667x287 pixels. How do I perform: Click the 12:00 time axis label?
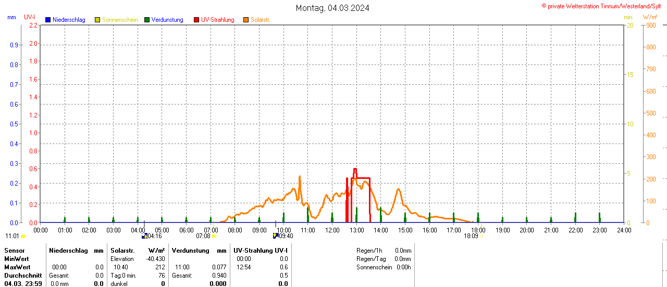point(332,230)
